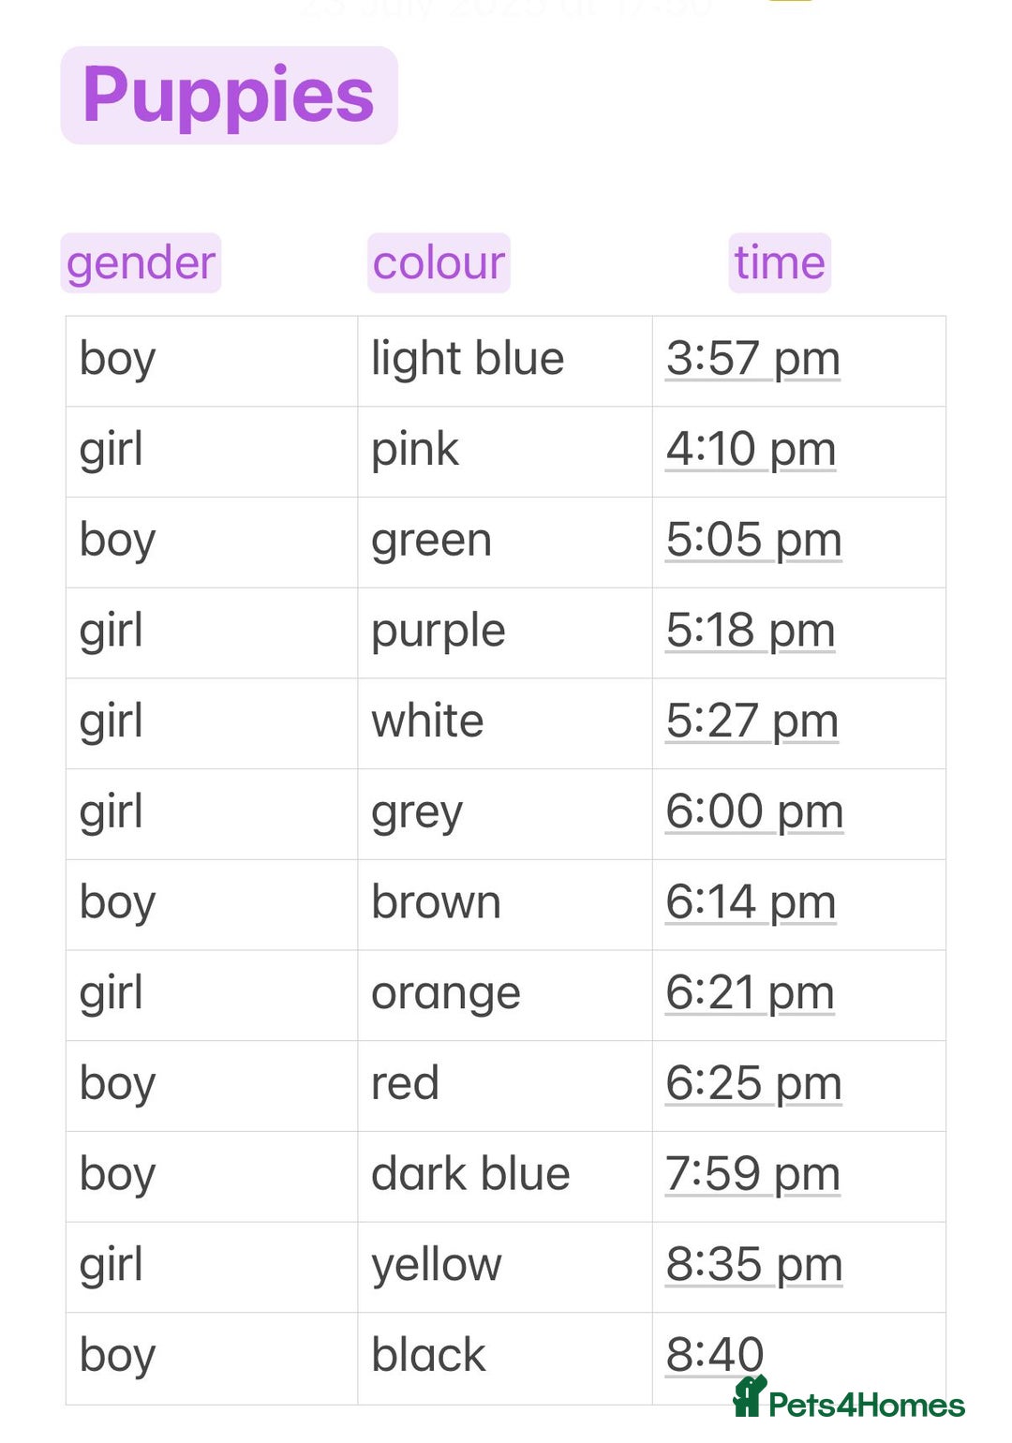Click the orange colour cell
Image resolution: width=1012 pixels, height=1443 pixels.
point(505,996)
